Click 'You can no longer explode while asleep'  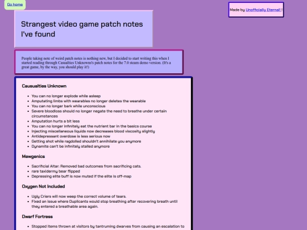tap(66, 96)
